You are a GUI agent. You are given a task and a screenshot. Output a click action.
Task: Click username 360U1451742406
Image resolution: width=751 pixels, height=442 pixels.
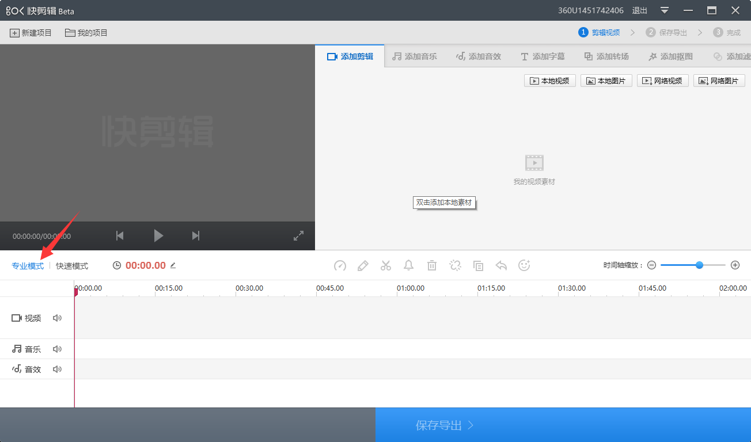pyautogui.click(x=591, y=10)
